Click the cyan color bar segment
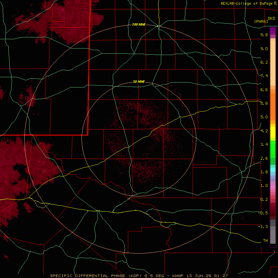The height and width of the screenshot is (278, 278). point(273,170)
